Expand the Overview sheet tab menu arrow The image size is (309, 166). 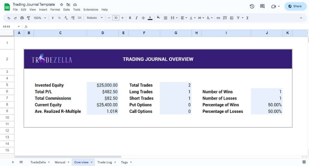[x=91, y=162]
